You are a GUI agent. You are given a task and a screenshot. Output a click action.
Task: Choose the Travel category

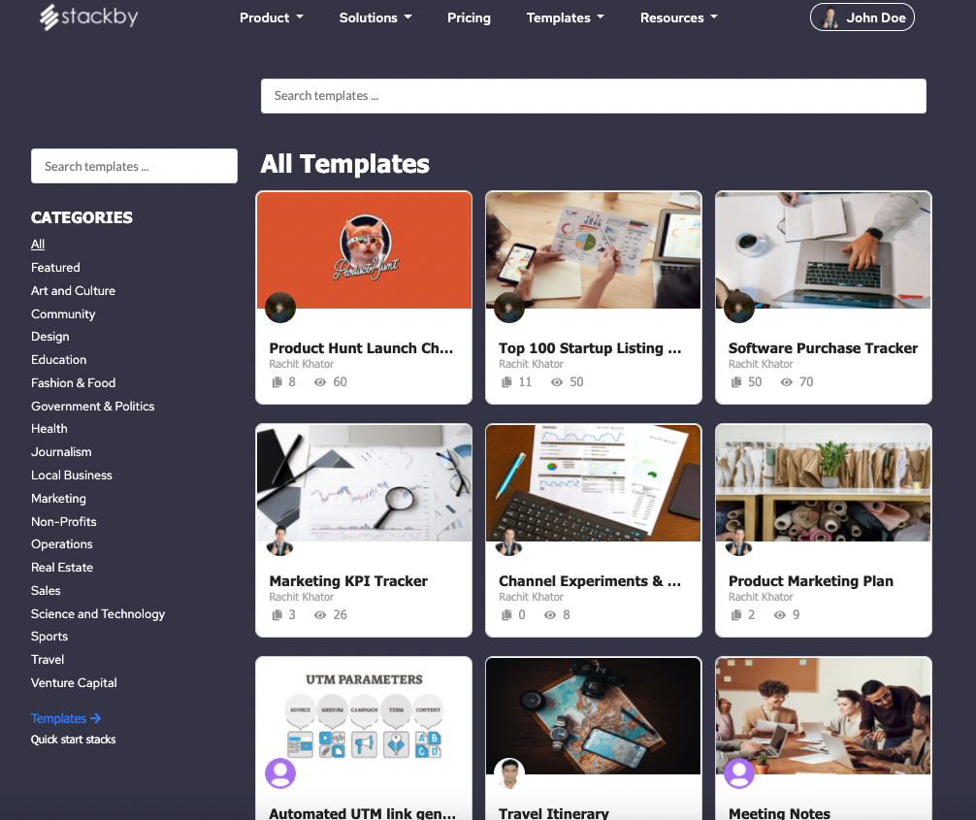pyautogui.click(x=48, y=659)
